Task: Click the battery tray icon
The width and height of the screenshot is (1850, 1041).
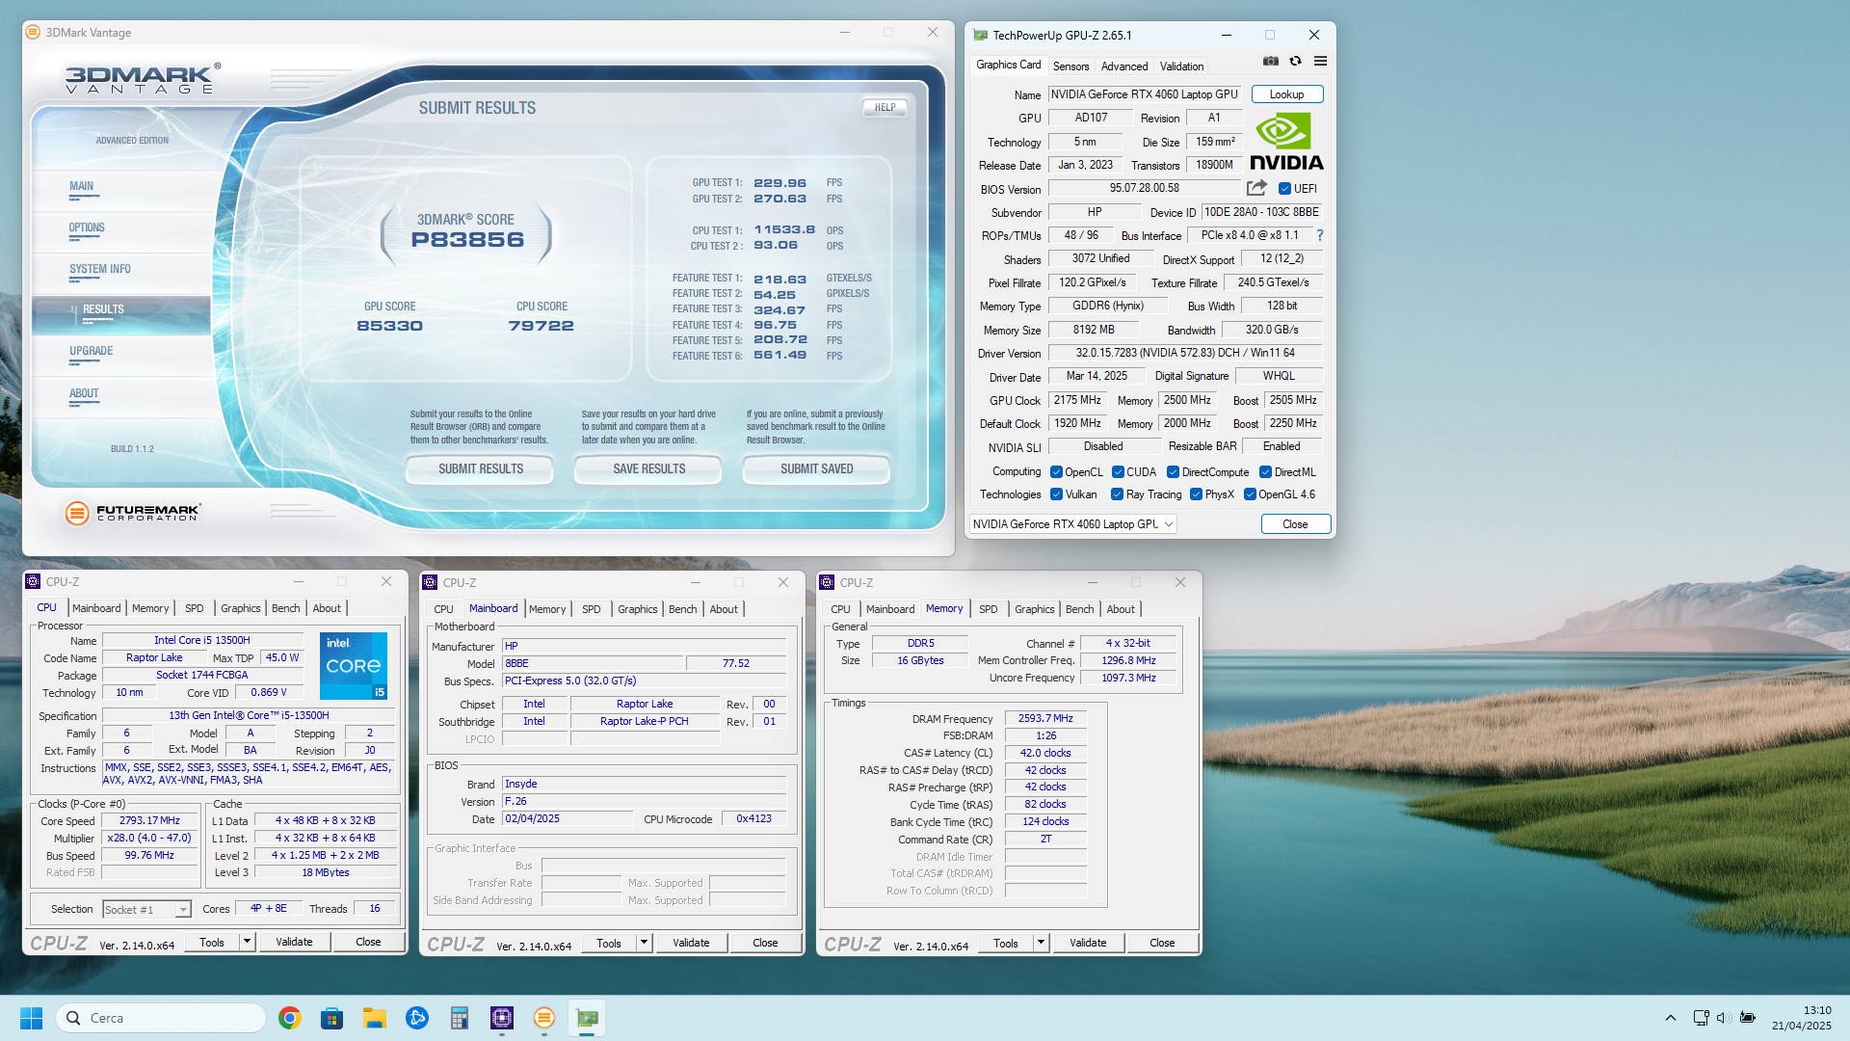Action: tap(1748, 1018)
